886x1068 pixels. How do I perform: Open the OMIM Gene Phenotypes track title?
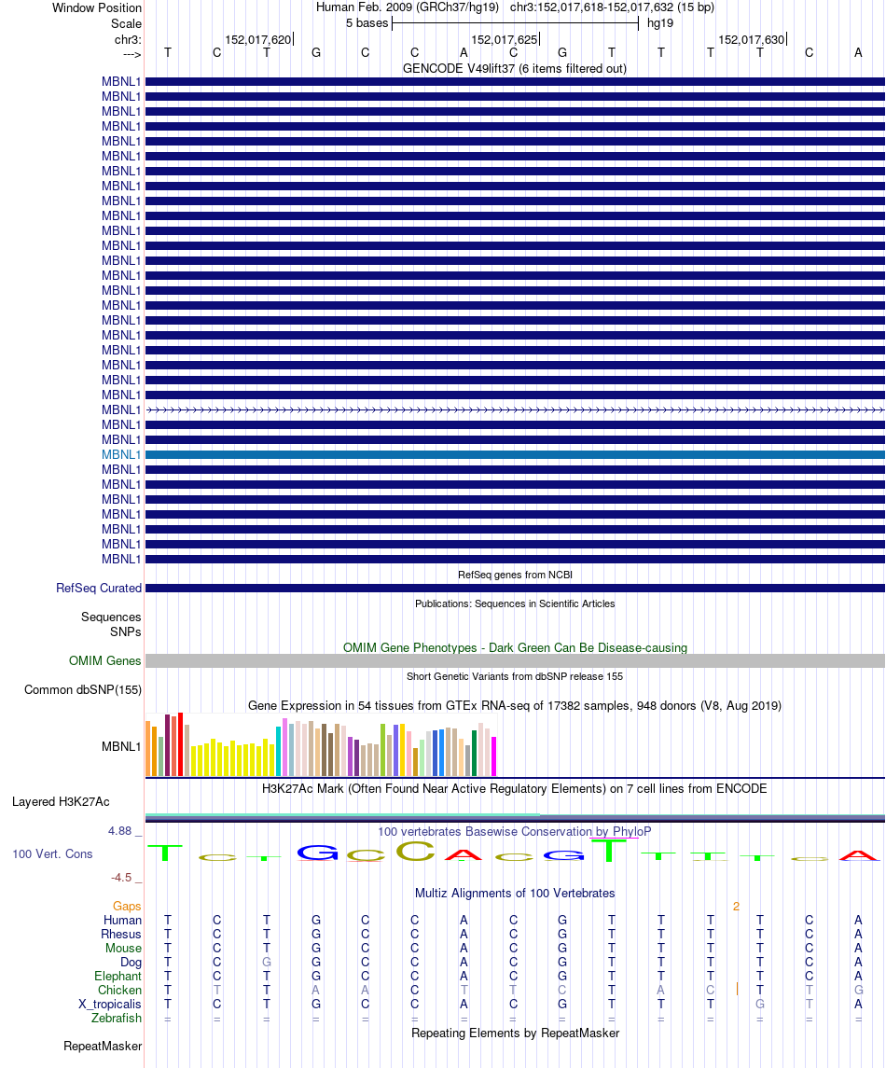tap(515, 647)
